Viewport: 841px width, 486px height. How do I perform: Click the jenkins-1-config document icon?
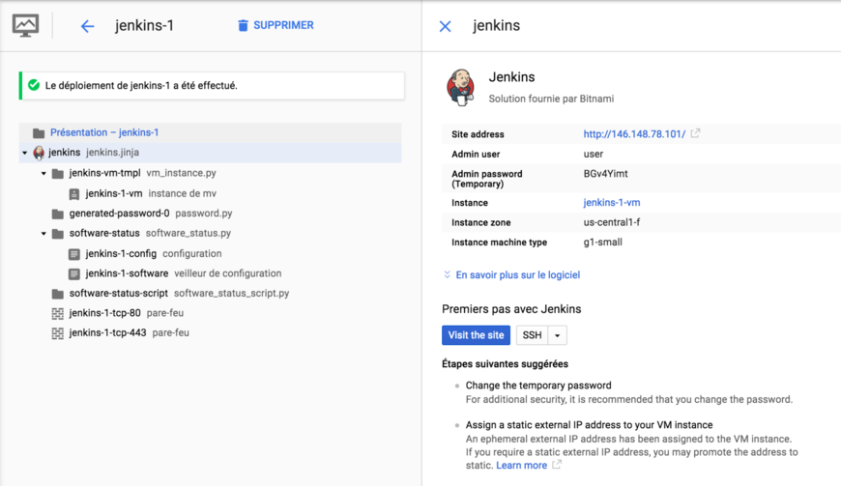(74, 254)
